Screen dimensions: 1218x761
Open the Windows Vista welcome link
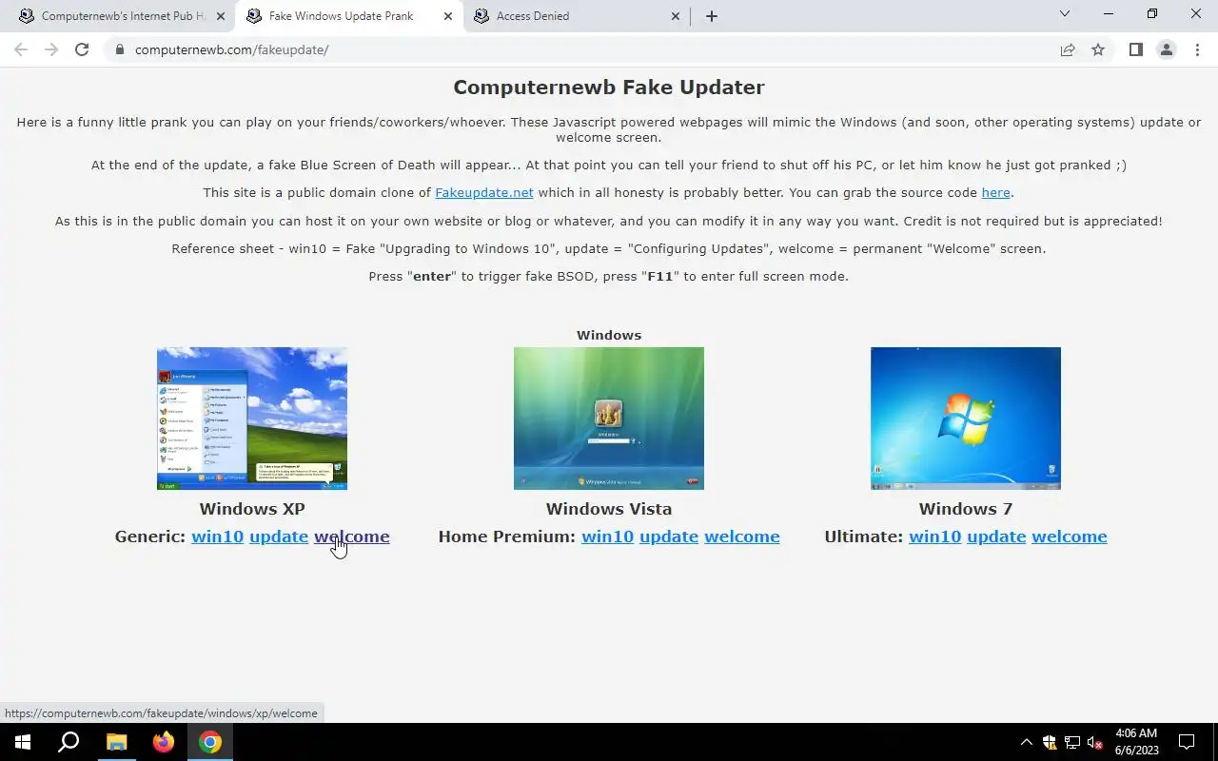pos(742,537)
